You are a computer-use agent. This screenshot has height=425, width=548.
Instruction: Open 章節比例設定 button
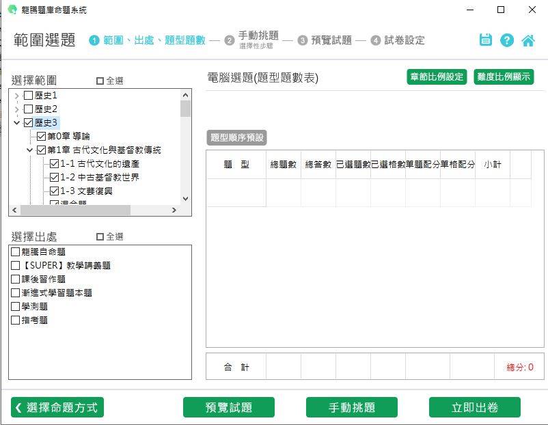(437, 77)
